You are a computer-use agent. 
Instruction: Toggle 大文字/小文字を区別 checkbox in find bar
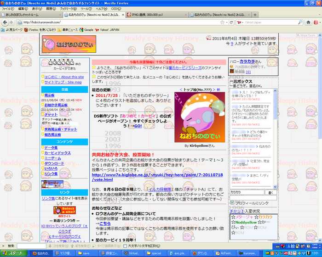click(125, 246)
